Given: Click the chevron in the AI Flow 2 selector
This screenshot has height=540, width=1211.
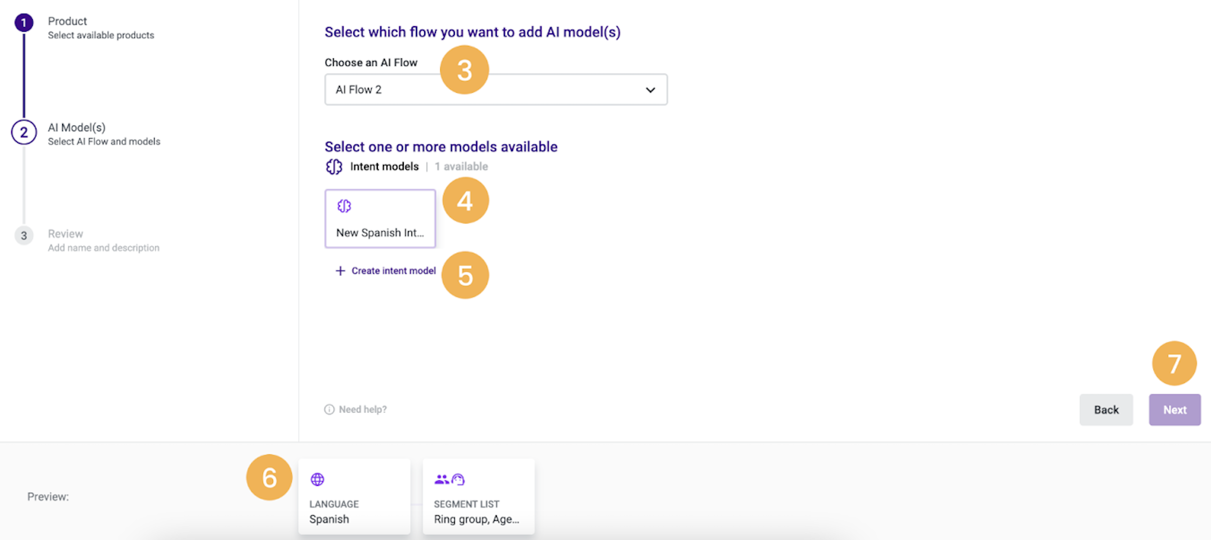Looking at the screenshot, I should [x=650, y=89].
